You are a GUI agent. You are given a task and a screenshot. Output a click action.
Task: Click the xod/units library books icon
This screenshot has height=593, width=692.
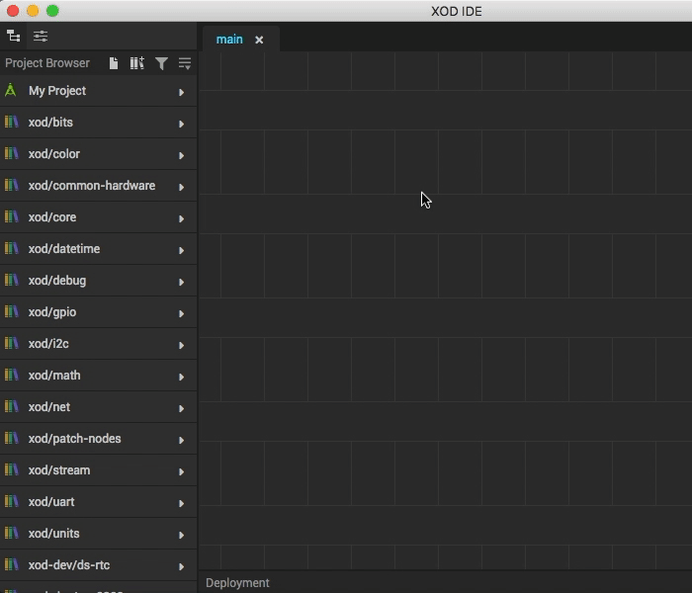pyautogui.click(x=12, y=533)
